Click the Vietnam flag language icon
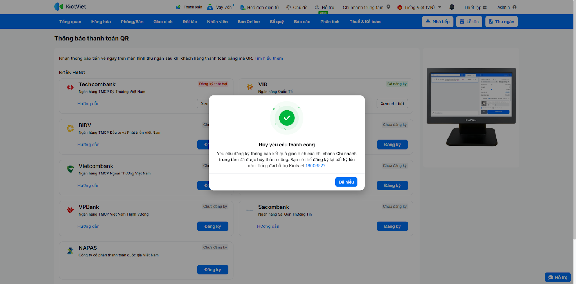576x284 pixels. [x=400, y=7]
